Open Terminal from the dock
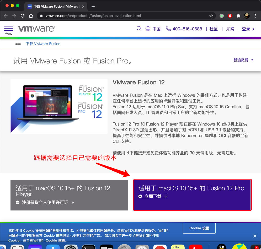Viewport: 261px width, 249px height. point(89,247)
